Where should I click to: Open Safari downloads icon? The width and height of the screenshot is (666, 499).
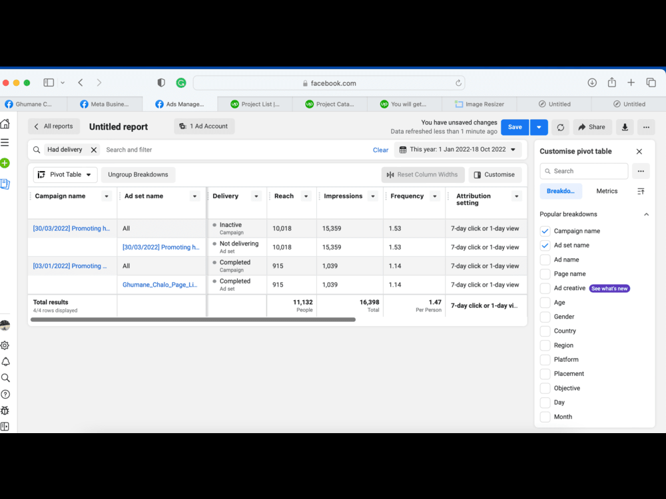click(x=592, y=83)
